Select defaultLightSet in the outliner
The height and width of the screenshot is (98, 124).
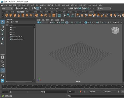(17, 37)
